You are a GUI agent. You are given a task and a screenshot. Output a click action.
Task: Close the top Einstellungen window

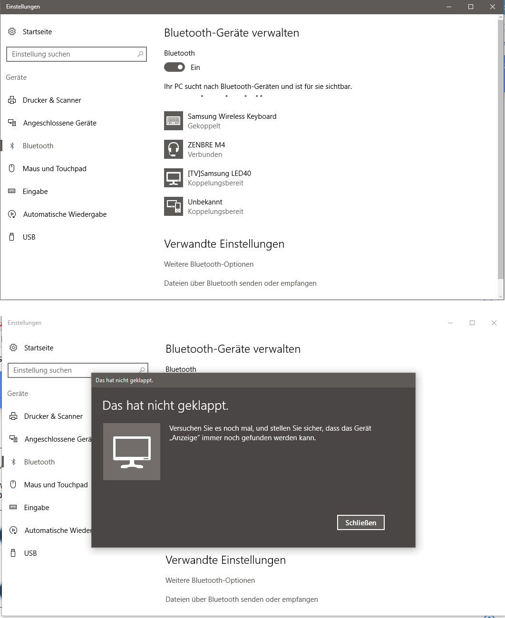(x=493, y=7)
